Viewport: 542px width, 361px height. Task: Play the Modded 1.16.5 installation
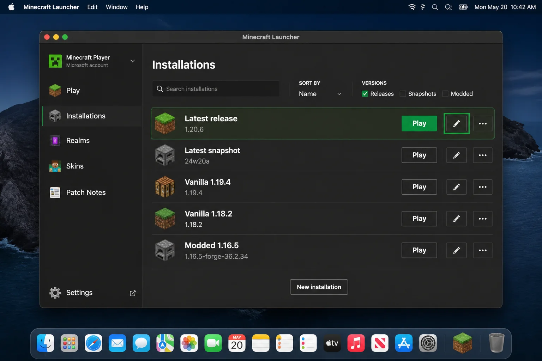419,250
